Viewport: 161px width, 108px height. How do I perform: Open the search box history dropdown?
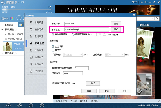(153, 19)
